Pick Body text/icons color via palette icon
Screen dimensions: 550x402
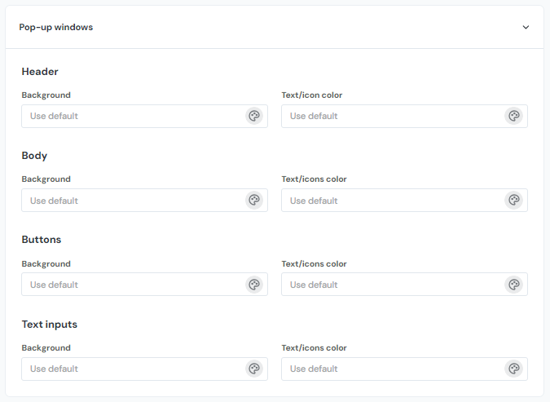(x=513, y=201)
